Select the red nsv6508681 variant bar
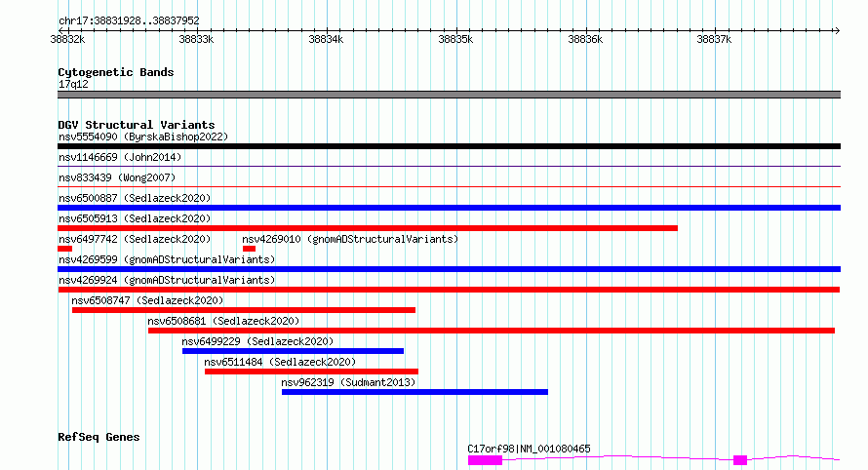 [x=492, y=331]
